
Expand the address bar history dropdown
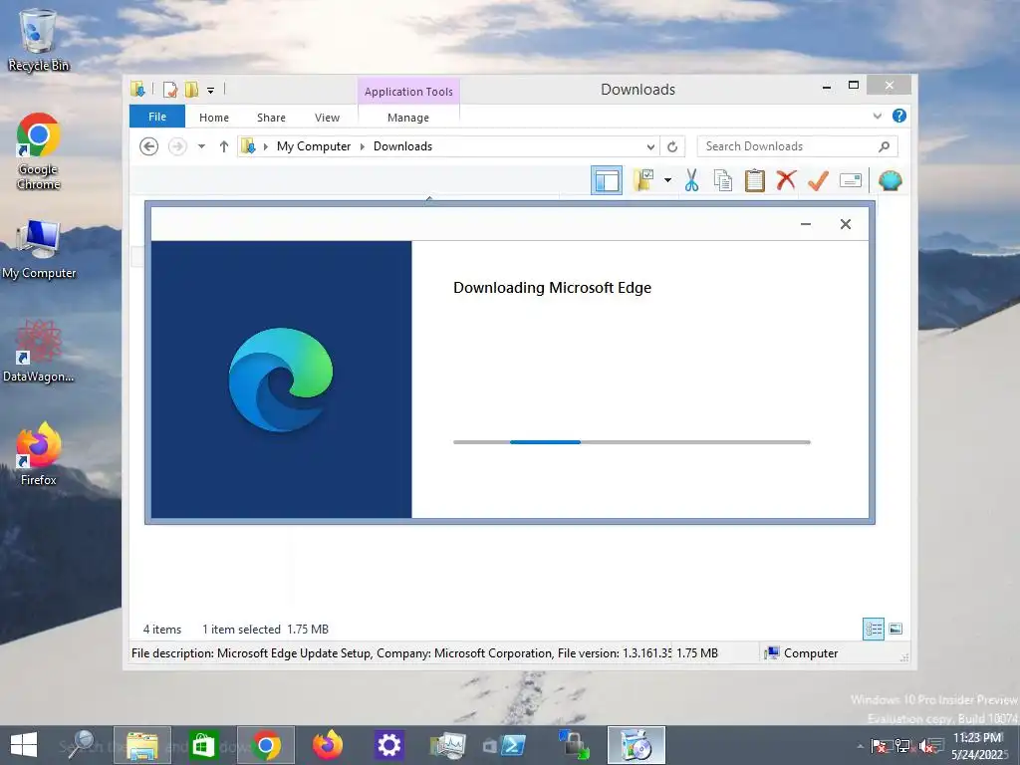[x=649, y=147]
